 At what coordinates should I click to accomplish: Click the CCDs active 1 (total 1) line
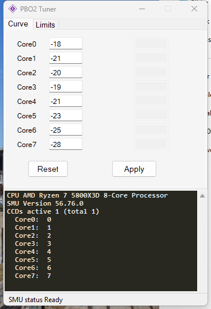53,211
